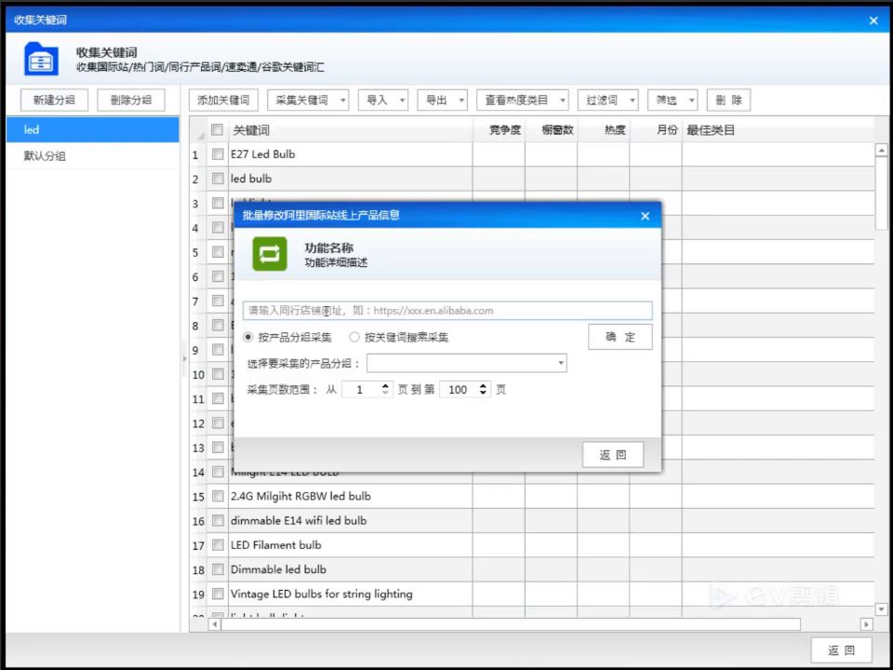Viewport: 893px width, 670px height.
Task: Decrease end page stepper value
Action: pyautogui.click(x=483, y=393)
